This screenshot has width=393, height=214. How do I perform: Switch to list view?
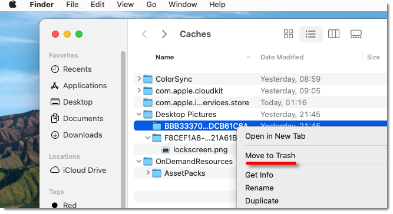(311, 34)
